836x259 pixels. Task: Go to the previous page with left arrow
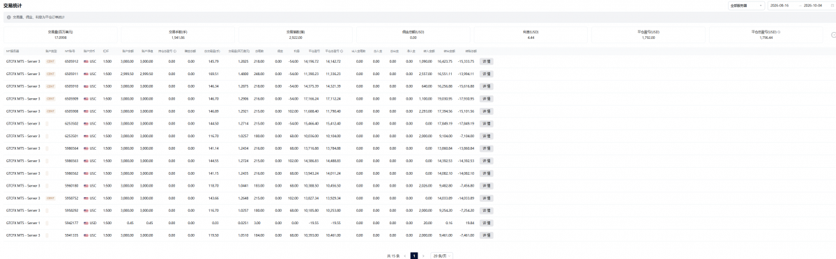pos(404,256)
